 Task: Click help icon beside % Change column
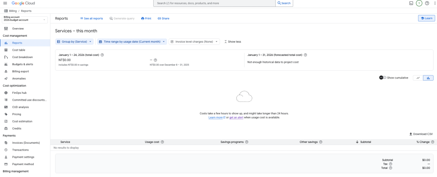pyautogui.click(x=433, y=142)
